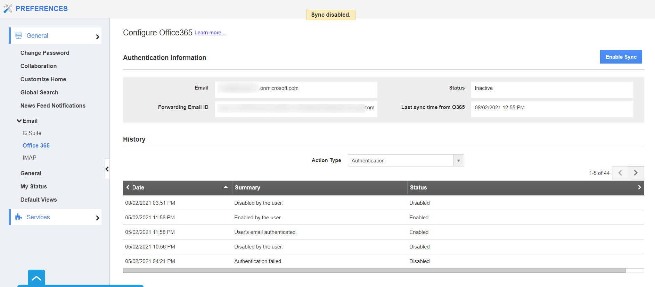Viewport: 655px width, 287px height.
Task: Select G Suite email option
Action: pos(32,133)
